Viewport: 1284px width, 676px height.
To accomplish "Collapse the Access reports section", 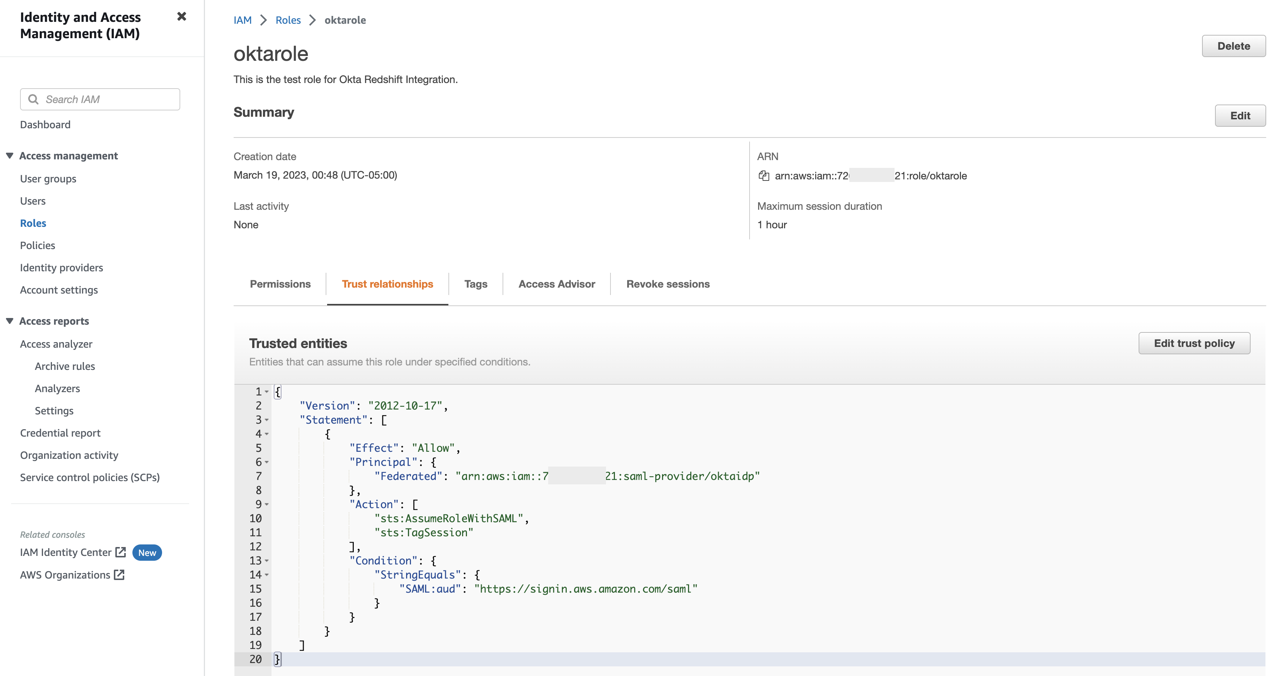I will point(10,321).
